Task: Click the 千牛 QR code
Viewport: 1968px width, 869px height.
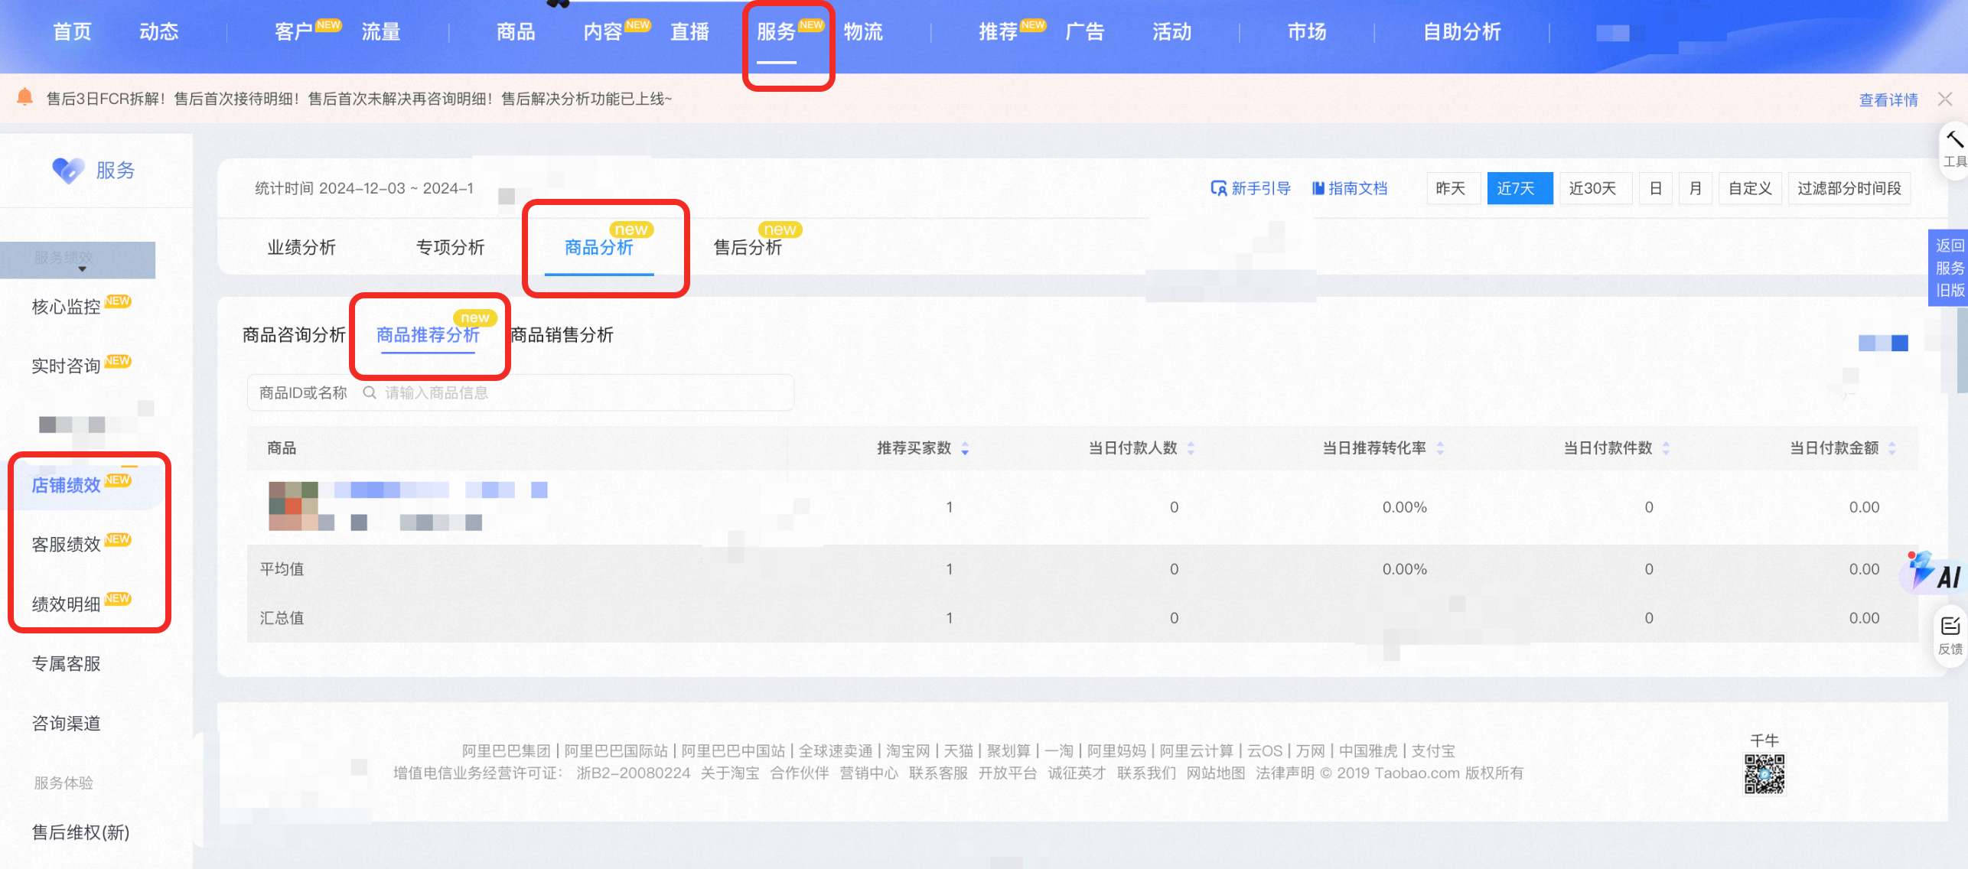Action: (x=1764, y=774)
